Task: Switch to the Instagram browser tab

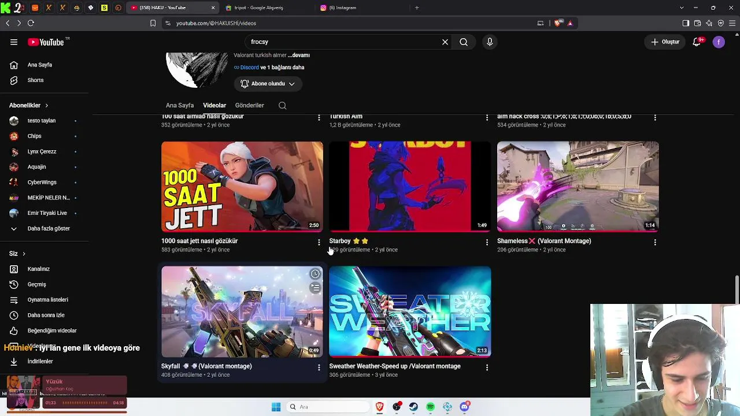Action: (x=362, y=8)
